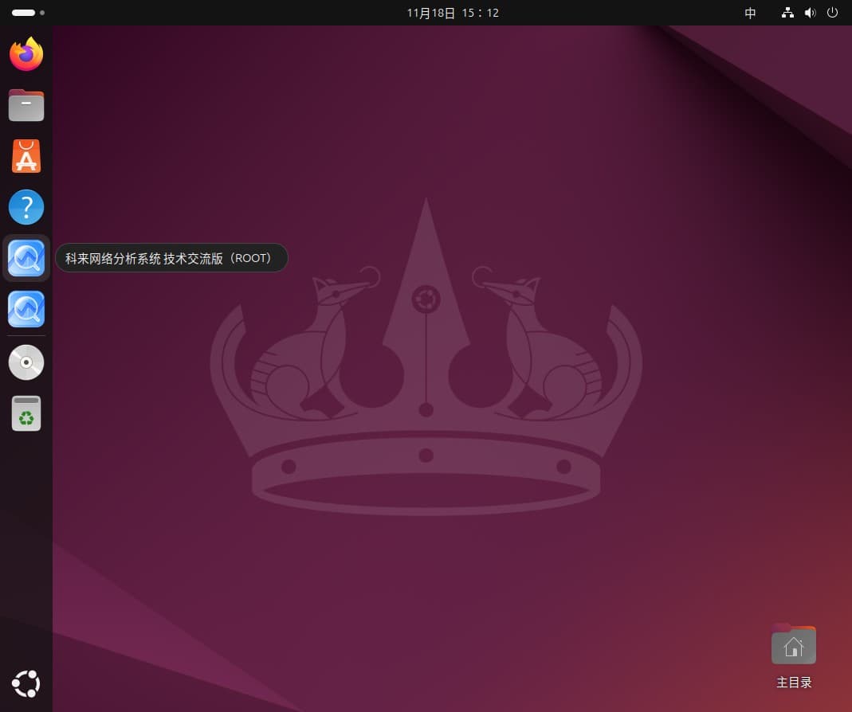Viewport: 852px width, 712px height.
Task: Click the 科来网络分析系统 技术交流版 tooltip
Action: coord(171,258)
